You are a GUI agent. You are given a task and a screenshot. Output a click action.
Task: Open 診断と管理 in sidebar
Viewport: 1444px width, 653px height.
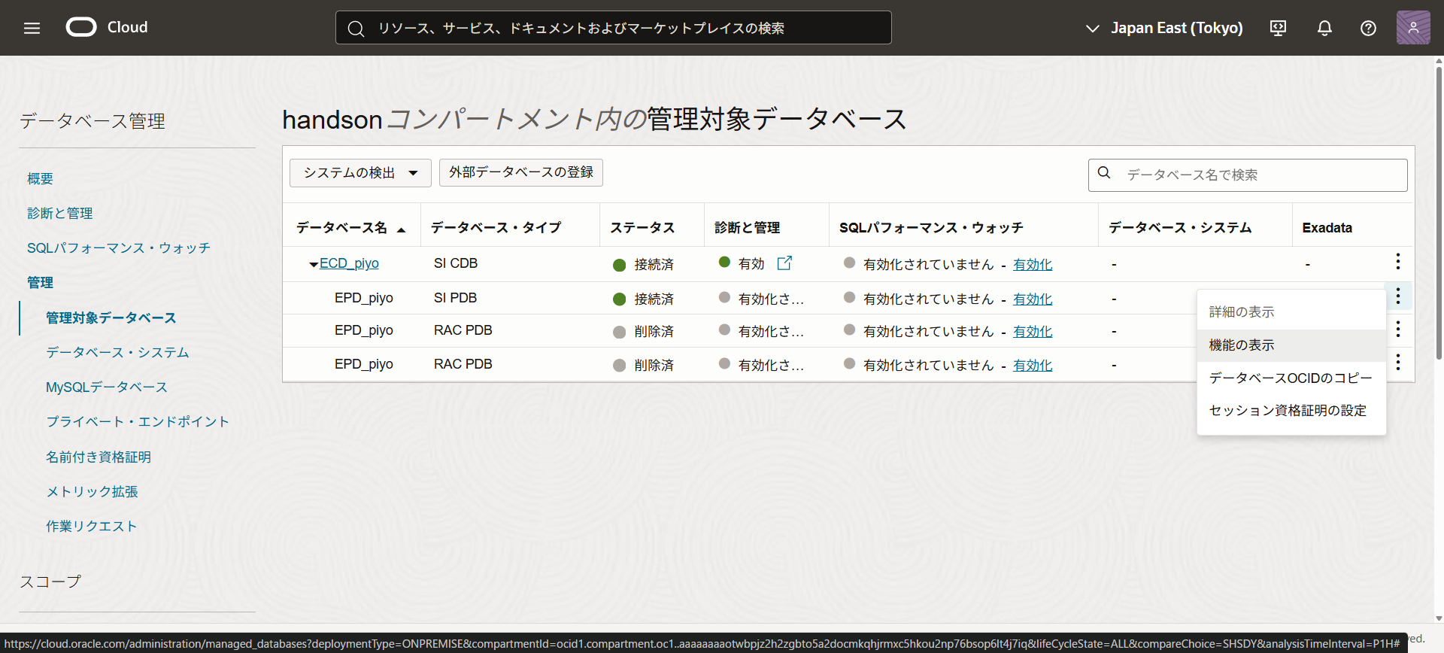(x=60, y=214)
